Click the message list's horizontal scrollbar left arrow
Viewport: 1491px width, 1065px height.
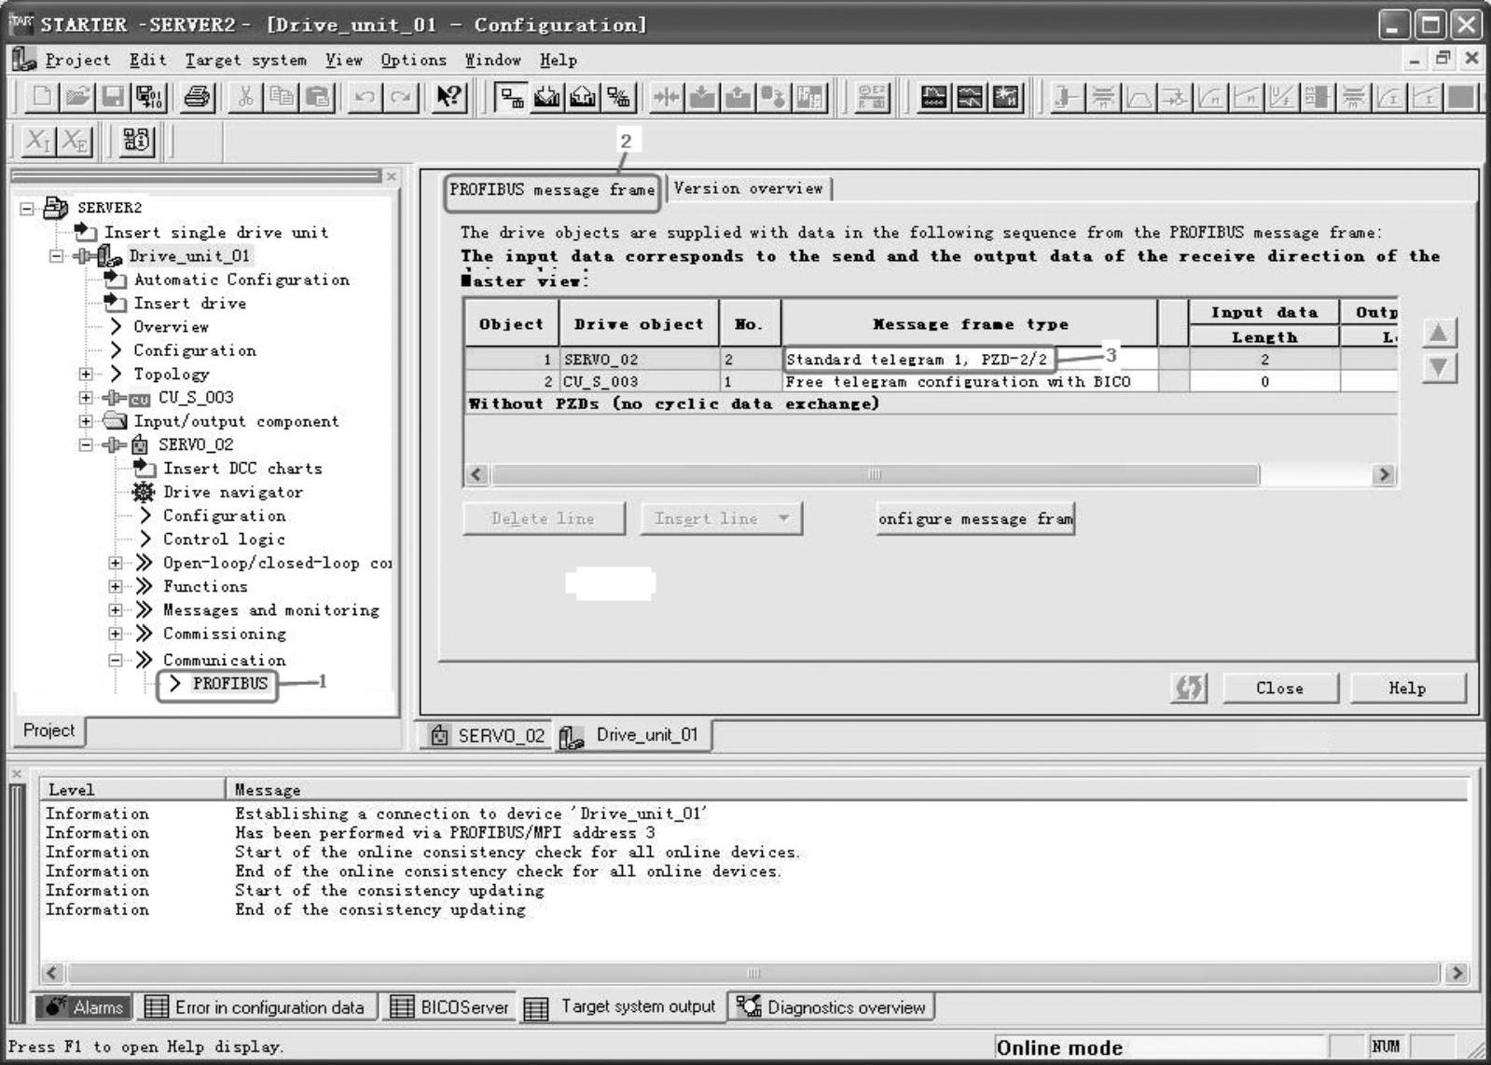pyautogui.click(x=52, y=973)
